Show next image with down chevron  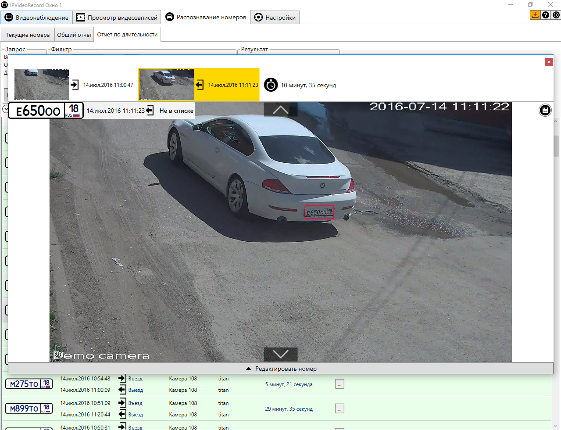pyautogui.click(x=280, y=354)
